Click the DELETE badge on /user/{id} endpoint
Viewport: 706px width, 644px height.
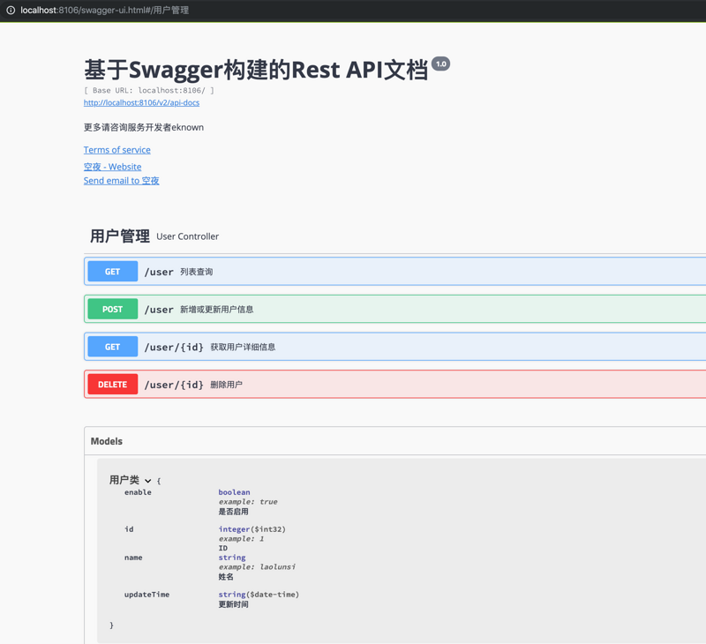click(112, 384)
